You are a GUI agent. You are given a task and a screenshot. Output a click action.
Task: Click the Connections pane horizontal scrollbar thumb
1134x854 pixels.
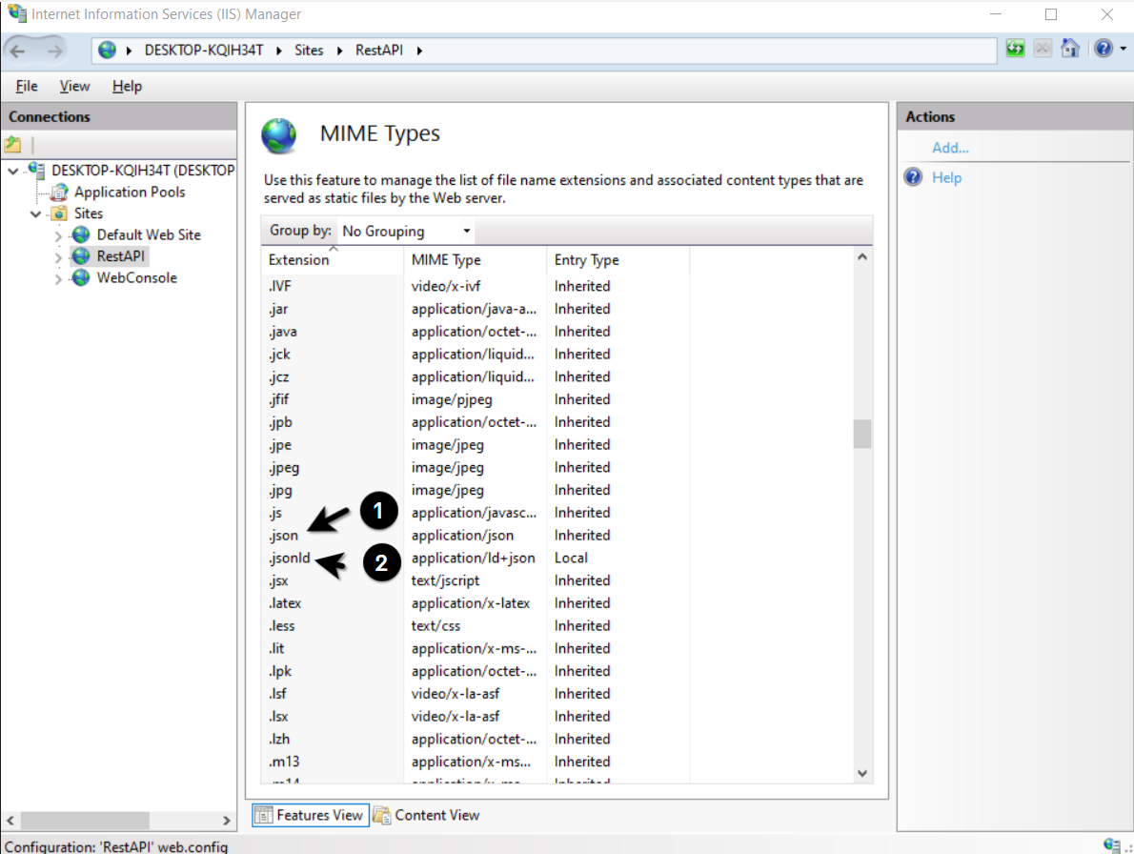85,820
